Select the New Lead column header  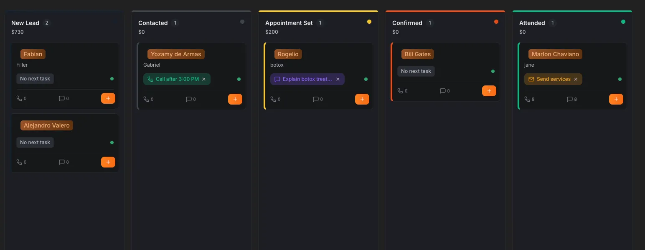pos(25,23)
